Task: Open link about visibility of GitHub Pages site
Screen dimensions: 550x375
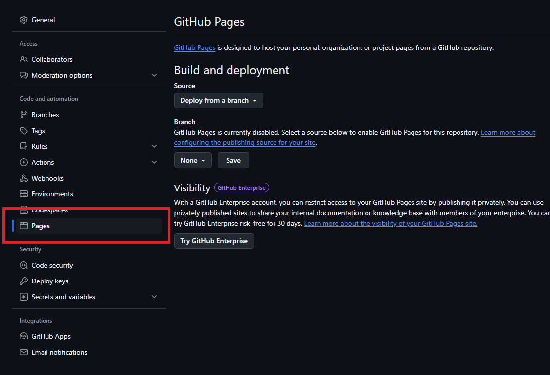Action: [x=390, y=223]
